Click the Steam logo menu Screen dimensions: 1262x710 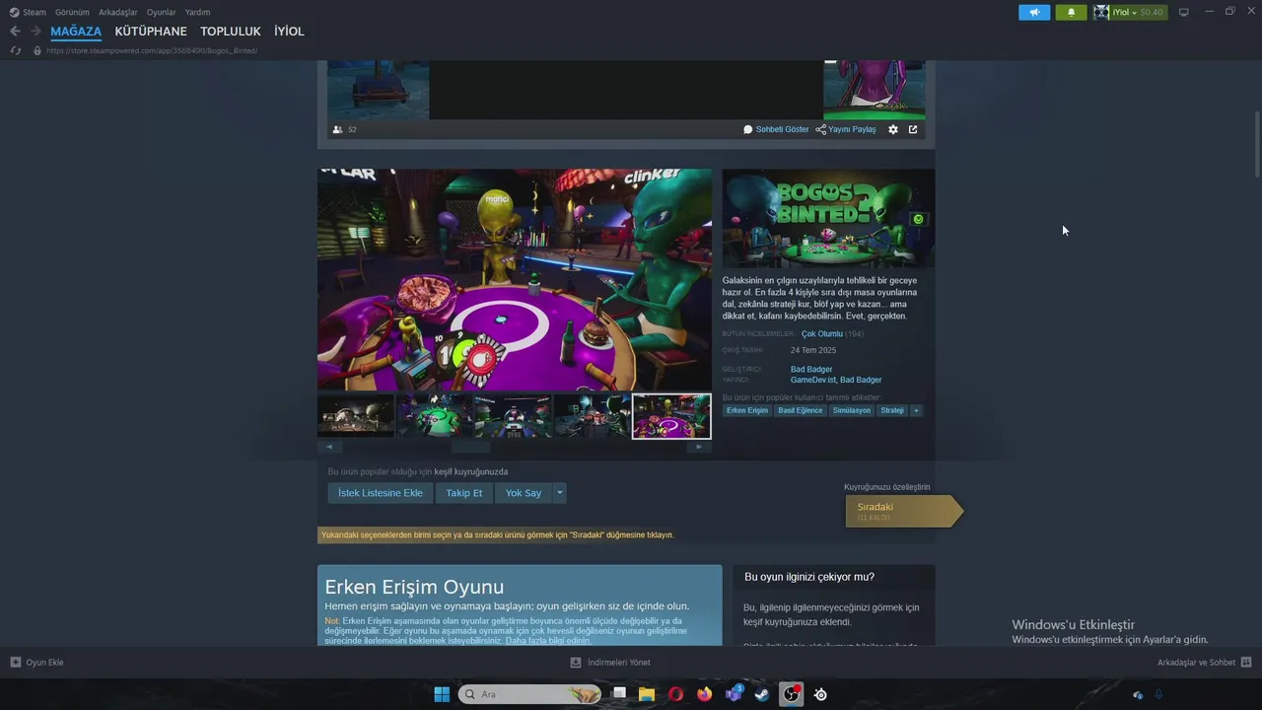tap(14, 12)
